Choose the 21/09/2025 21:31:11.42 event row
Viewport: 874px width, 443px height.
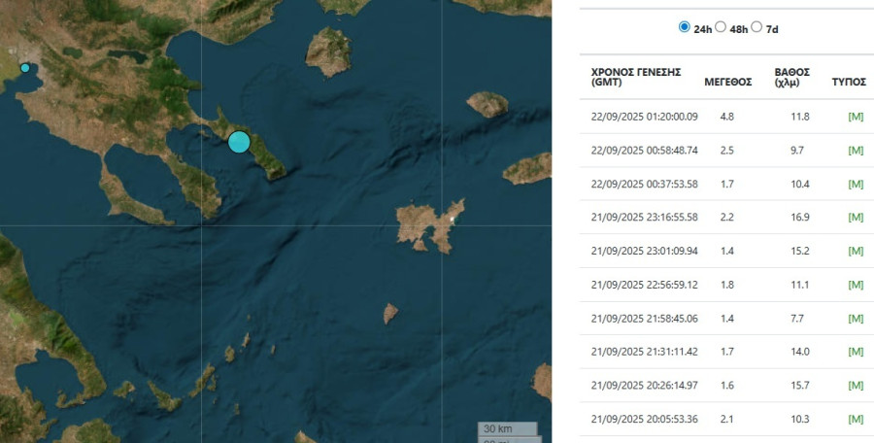645,352
